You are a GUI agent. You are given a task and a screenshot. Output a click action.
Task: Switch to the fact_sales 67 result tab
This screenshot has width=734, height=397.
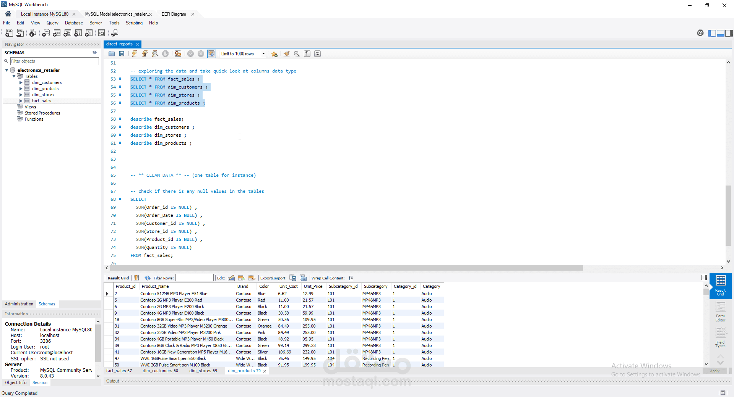[x=119, y=371]
